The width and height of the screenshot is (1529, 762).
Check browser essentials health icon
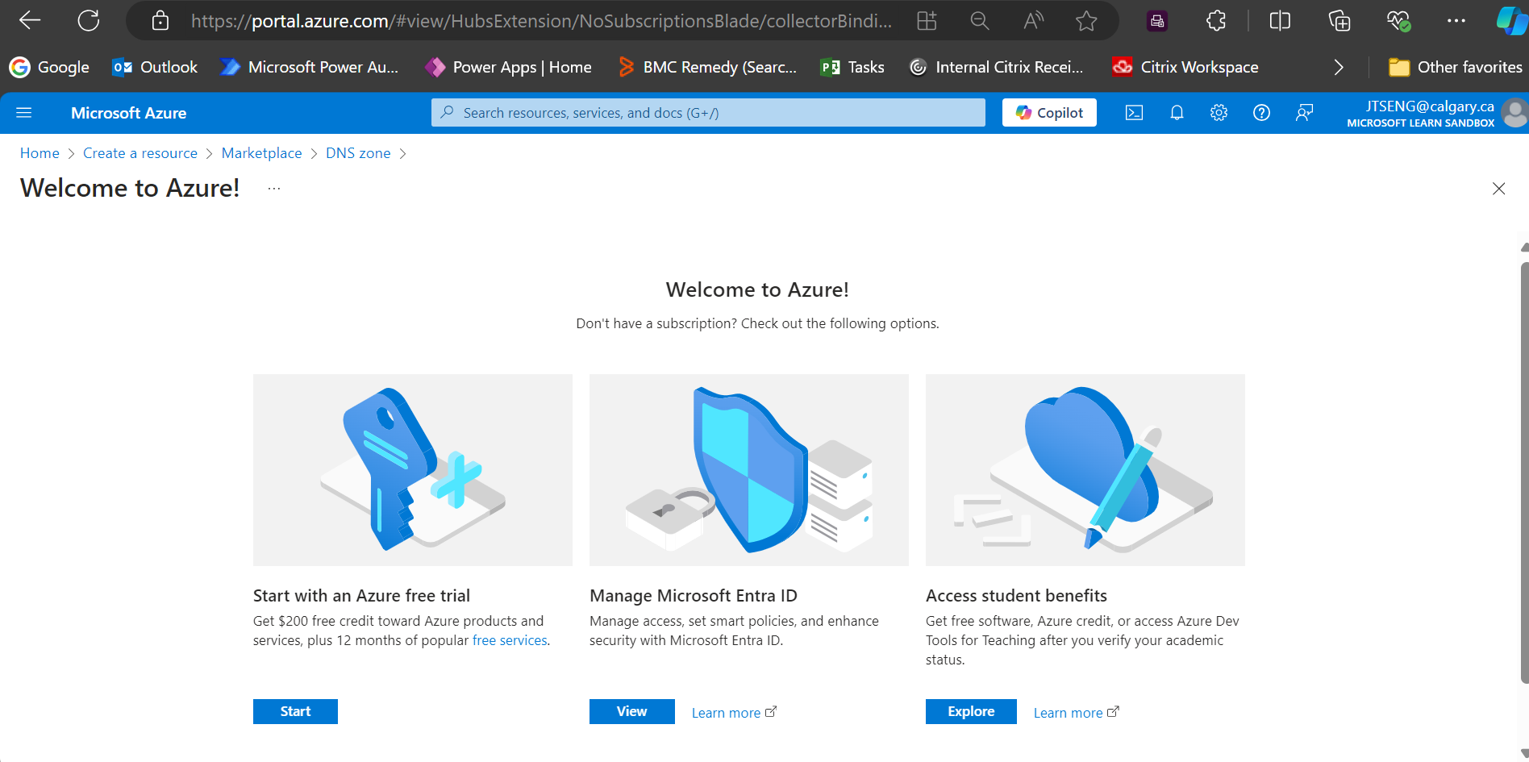1398,21
